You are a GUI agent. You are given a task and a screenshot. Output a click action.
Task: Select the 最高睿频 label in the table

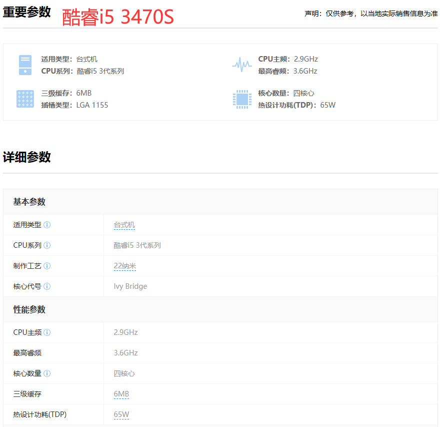[x=27, y=353]
